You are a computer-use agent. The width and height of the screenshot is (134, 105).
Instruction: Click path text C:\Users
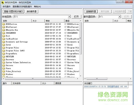pyautogui.click(x=69, y=68)
